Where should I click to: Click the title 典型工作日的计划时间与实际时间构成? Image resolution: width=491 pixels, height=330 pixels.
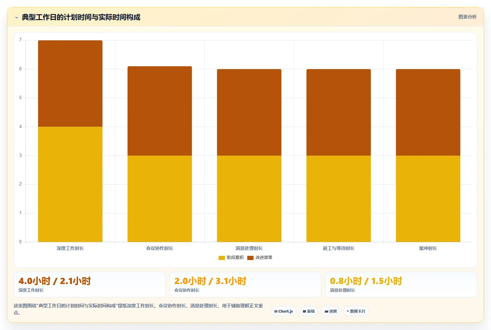pos(81,17)
